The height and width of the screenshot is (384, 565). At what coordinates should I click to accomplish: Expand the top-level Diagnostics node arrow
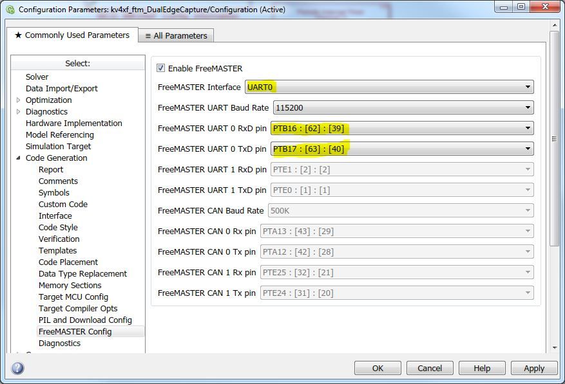coord(19,111)
